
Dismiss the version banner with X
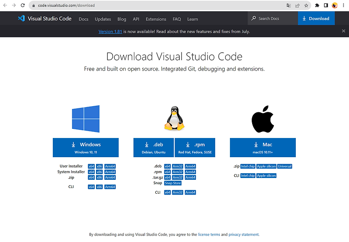[343, 31]
